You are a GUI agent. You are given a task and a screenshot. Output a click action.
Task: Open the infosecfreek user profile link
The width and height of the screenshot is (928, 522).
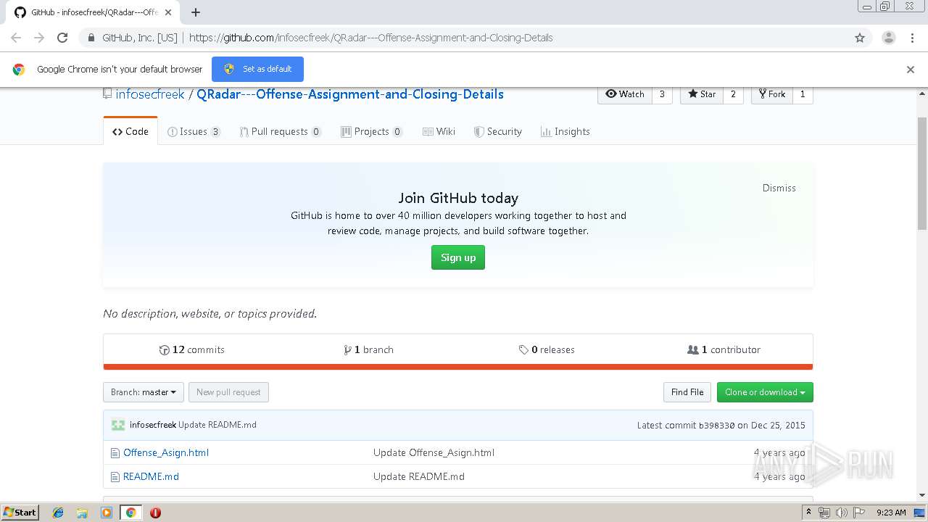tap(150, 94)
